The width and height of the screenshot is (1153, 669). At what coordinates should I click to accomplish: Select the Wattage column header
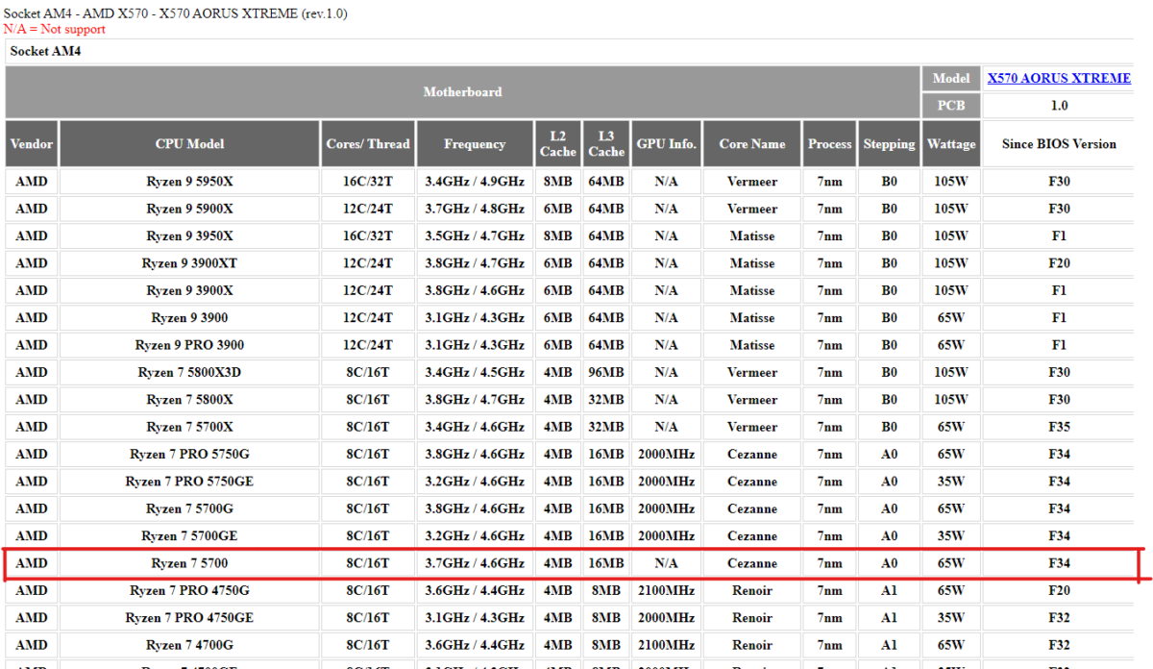tap(950, 144)
